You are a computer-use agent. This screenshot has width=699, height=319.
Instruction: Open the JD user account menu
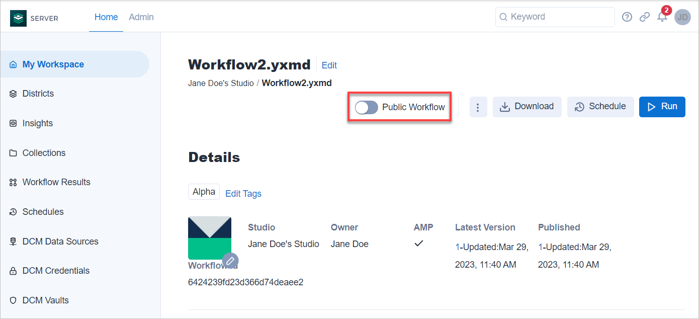point(682,17)
